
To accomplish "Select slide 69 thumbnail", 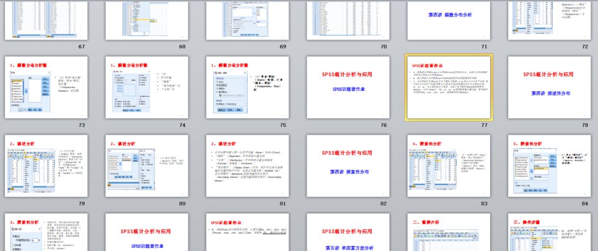I will [x=248, y=20].
